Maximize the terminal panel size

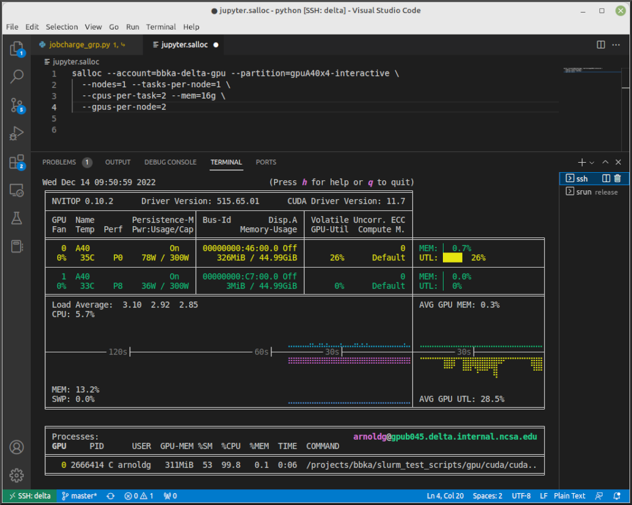(x=606, y=162)
